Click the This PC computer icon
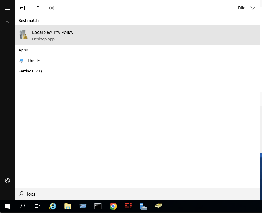The height and width of the screenshot is (213, 262). pyautogui.click(x=21, y=60)
